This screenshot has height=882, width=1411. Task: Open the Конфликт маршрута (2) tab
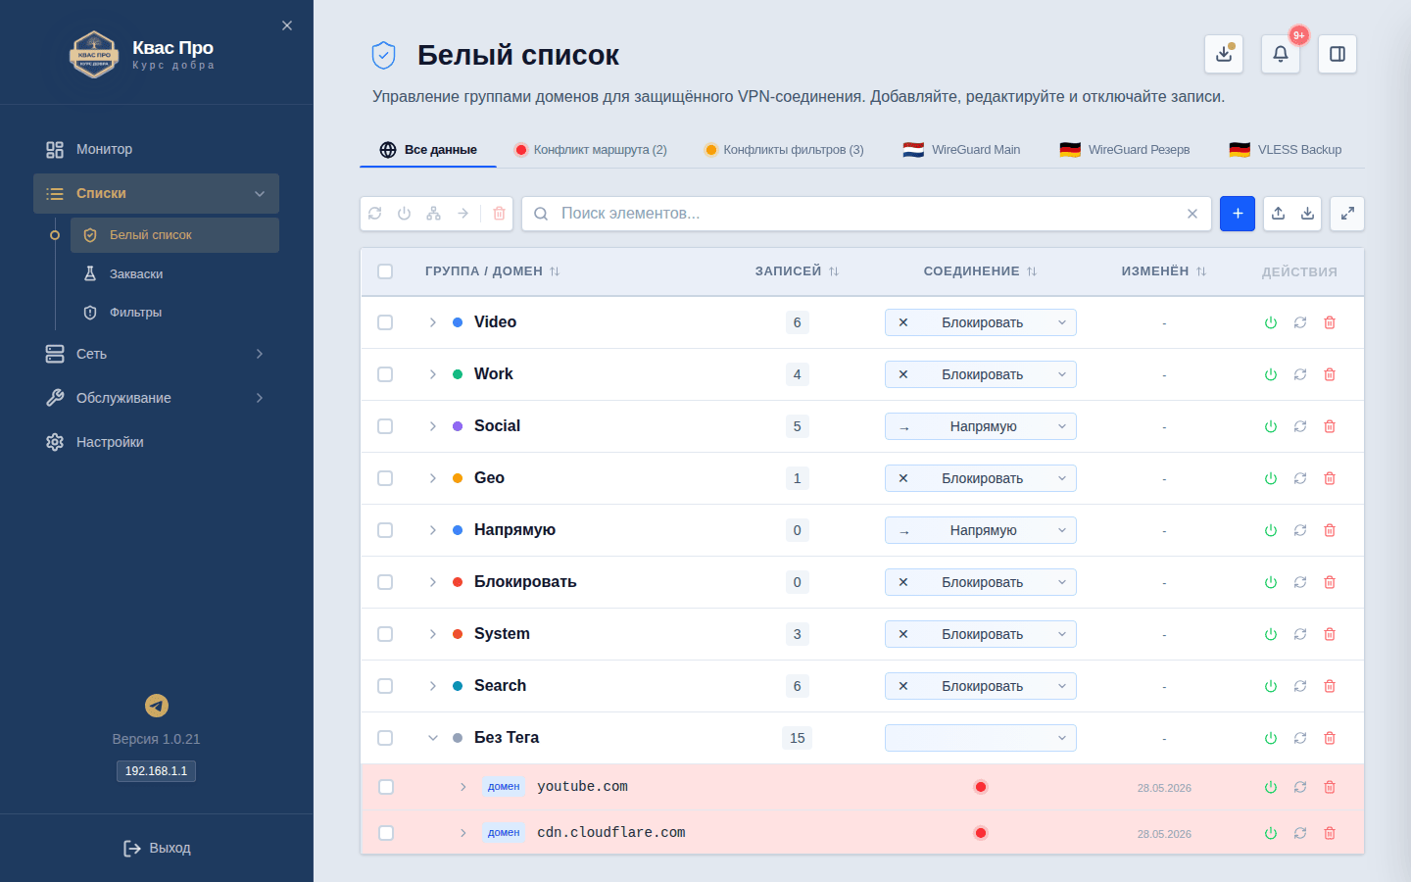coord(591,150)
